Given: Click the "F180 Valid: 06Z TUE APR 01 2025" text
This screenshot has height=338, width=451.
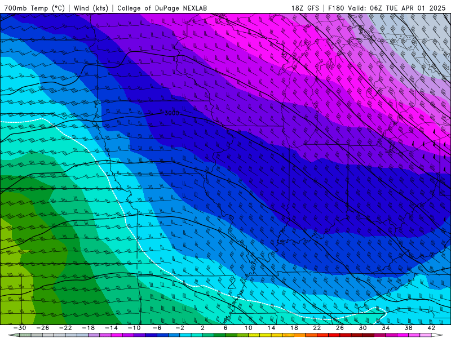Looking at the screenshot, I should [387, 8].
